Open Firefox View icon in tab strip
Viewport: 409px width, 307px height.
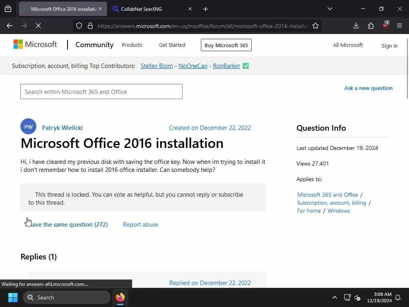8,9
